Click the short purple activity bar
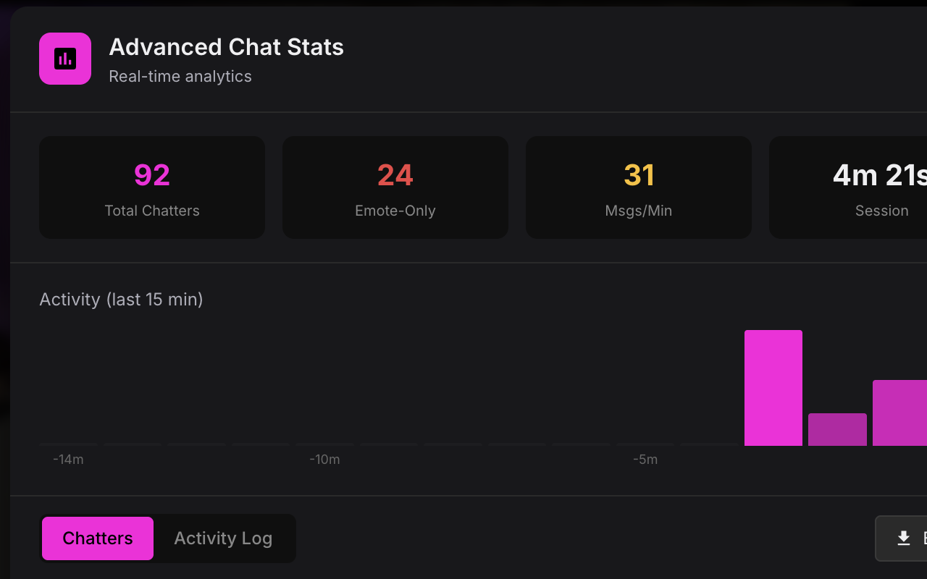This screenshot has height=579, width=927. pyautogui.click(x=837, y=430)
